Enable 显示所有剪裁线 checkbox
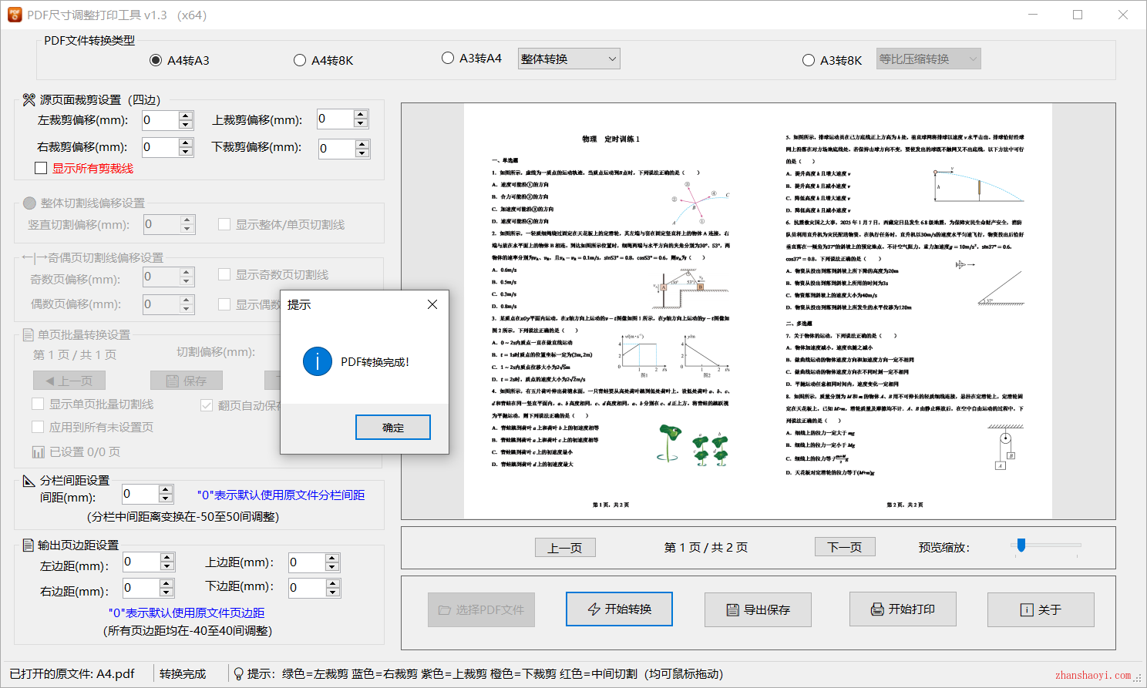The height and width of the screenshot is (688, 1147). click(42, 168)
